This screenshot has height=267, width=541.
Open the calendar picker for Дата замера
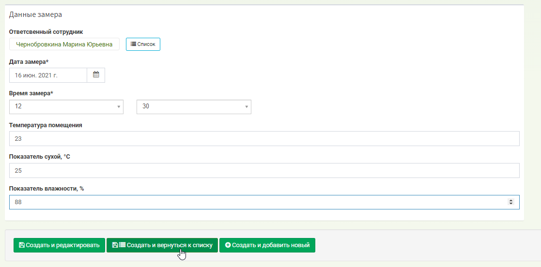pyautogui.click(x=96, y=75)
